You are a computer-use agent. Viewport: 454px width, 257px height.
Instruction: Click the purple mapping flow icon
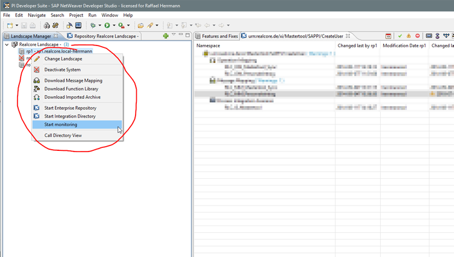coord(438,36)
